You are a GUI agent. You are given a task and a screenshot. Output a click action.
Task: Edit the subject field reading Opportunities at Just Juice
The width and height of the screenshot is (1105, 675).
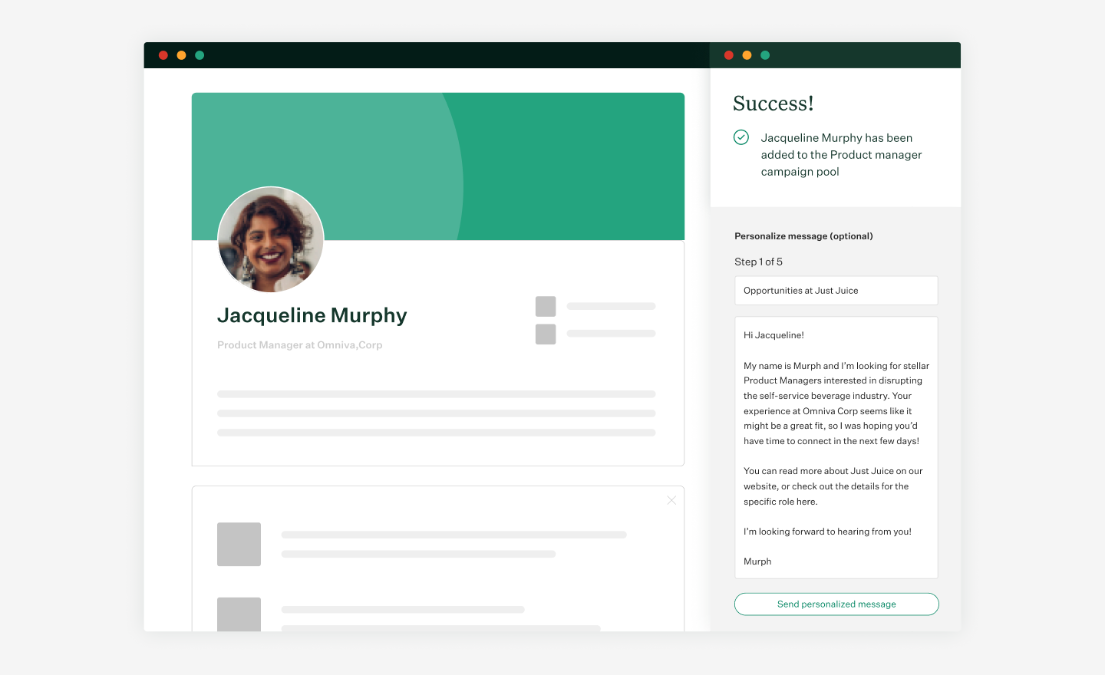tap(836, 290)
